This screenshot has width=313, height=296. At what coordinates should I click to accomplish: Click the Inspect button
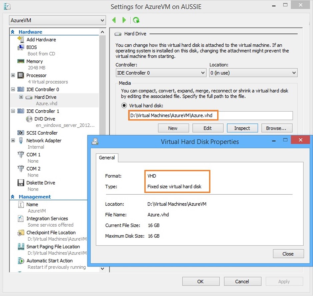click(242, 128)
